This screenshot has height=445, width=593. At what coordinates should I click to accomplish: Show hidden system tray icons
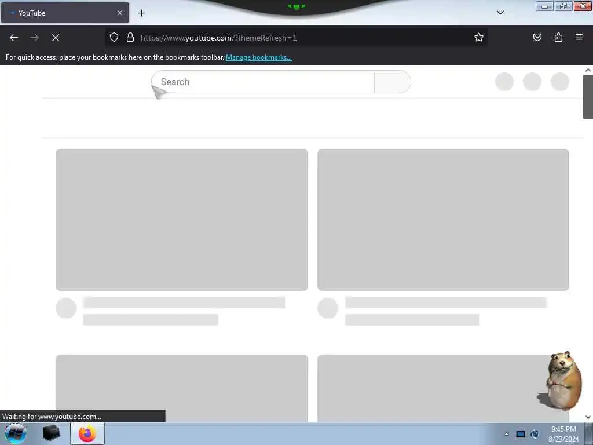(506, 434)
